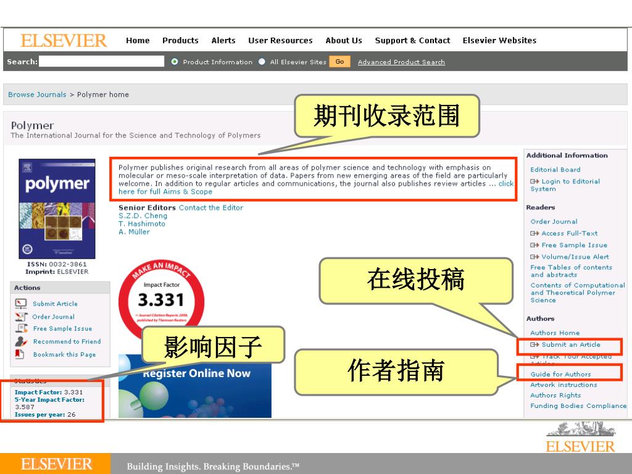Click the Register Online Now banner
Image resolution: width=632 pixels, height=474 pixels.
[x=194, y=386]
